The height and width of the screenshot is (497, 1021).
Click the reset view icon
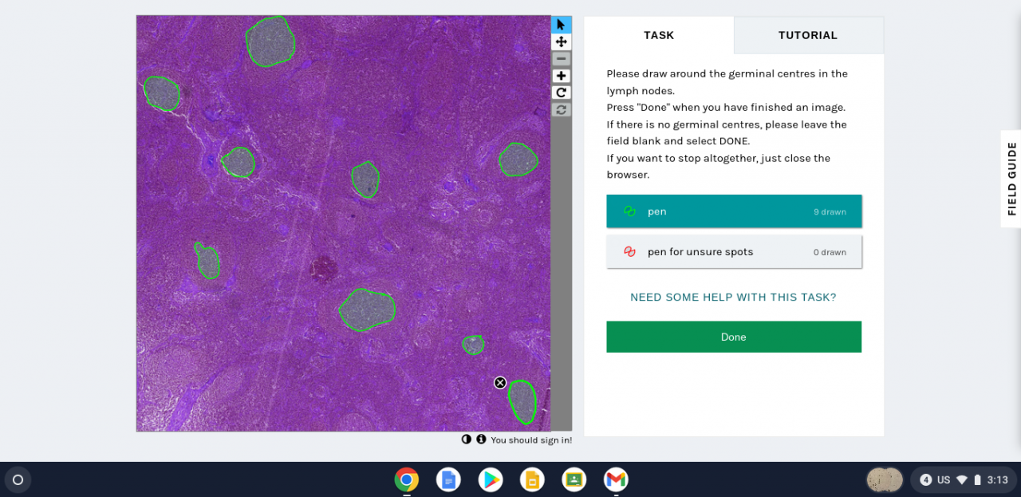point(562,109)
